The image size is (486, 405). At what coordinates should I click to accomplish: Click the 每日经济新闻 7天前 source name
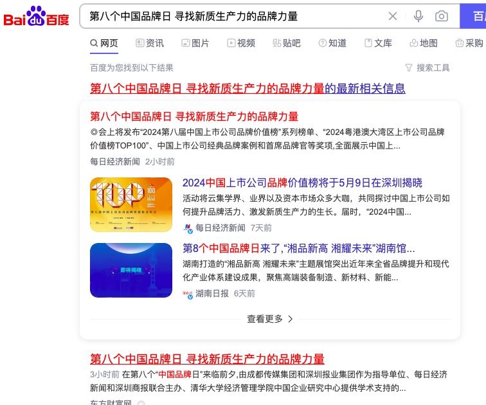tap(221, 228)
